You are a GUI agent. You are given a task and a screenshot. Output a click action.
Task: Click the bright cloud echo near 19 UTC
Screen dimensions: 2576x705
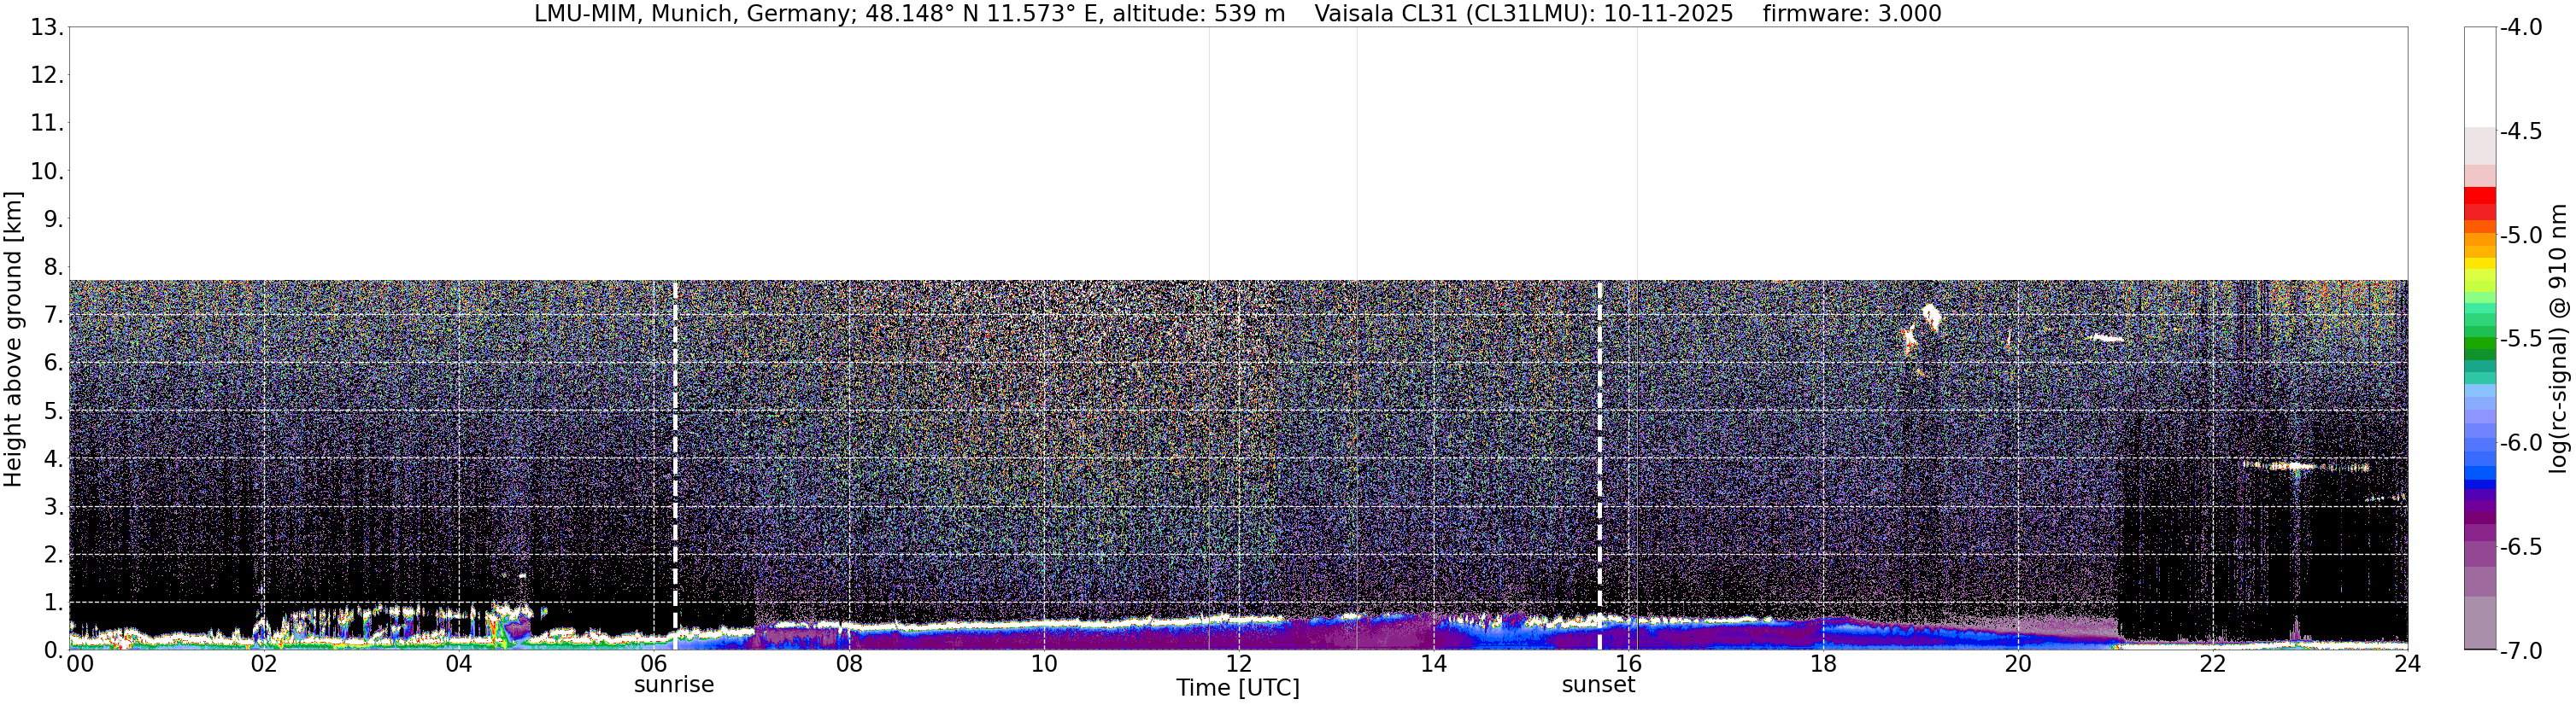(x=1930, y=318)
